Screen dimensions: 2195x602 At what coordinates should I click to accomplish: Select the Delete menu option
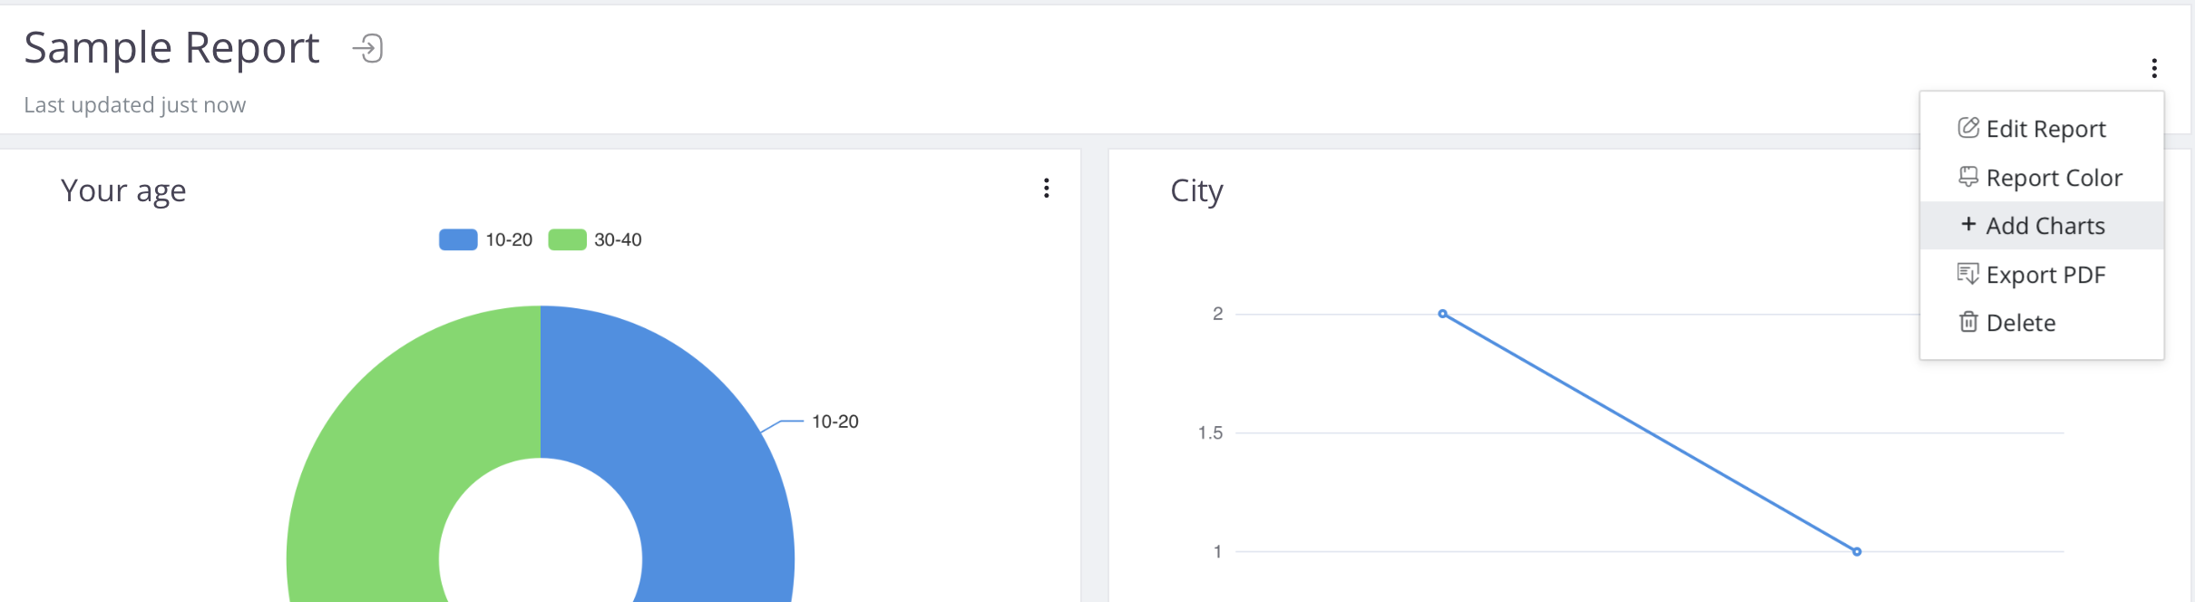point(2020,323)
